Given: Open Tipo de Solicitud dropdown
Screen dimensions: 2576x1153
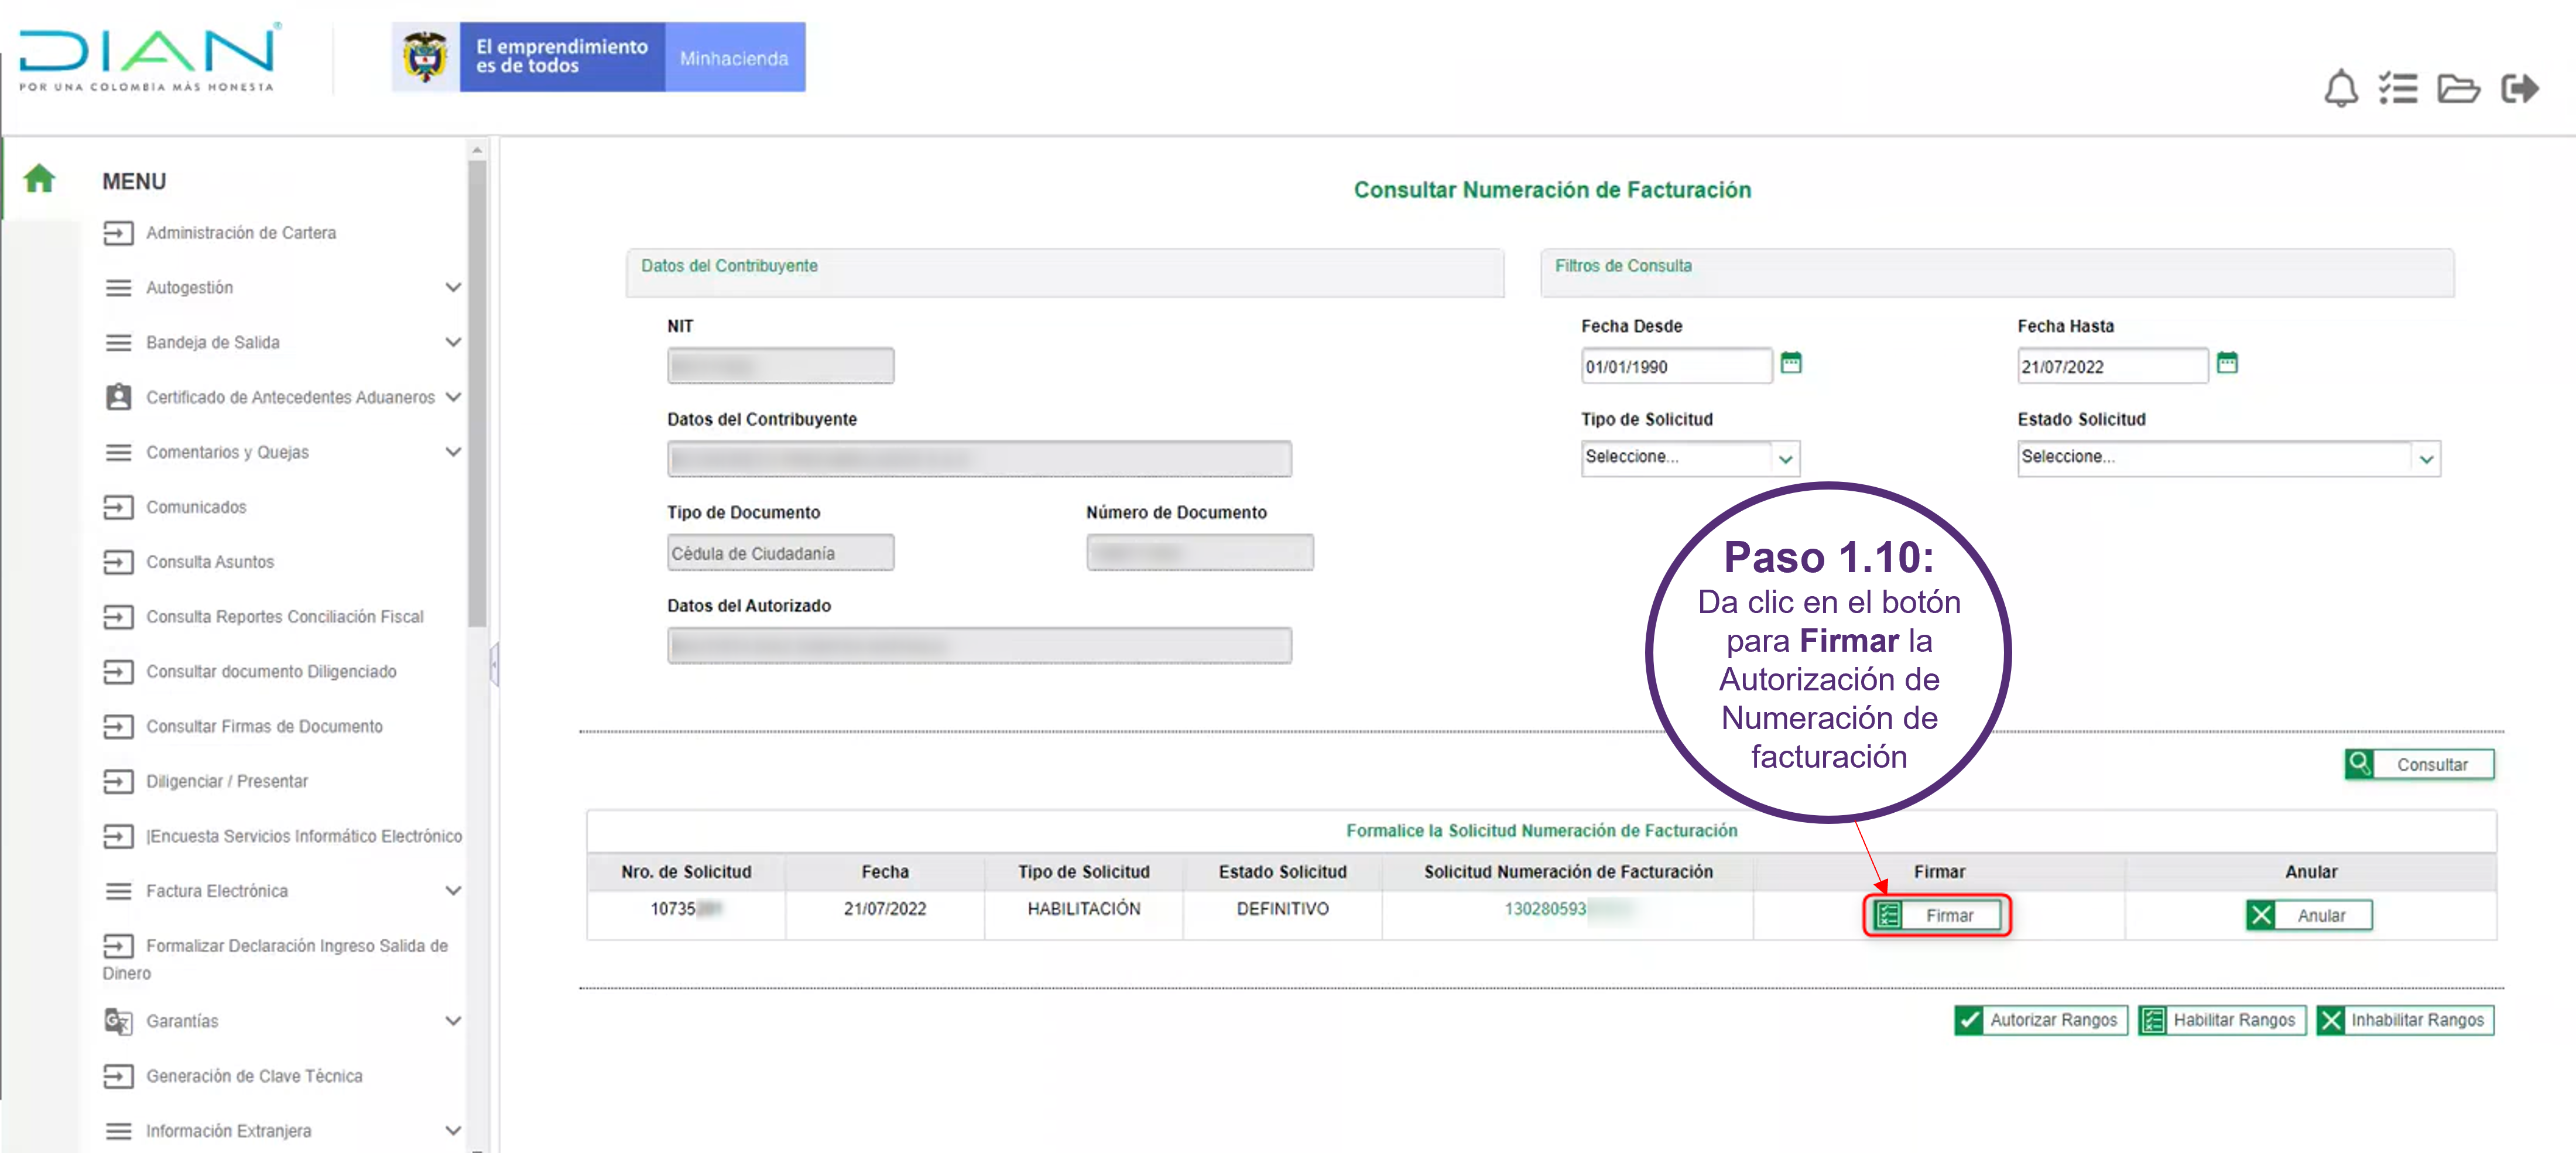Looking at the screenshot, I should click(1689, 458).
